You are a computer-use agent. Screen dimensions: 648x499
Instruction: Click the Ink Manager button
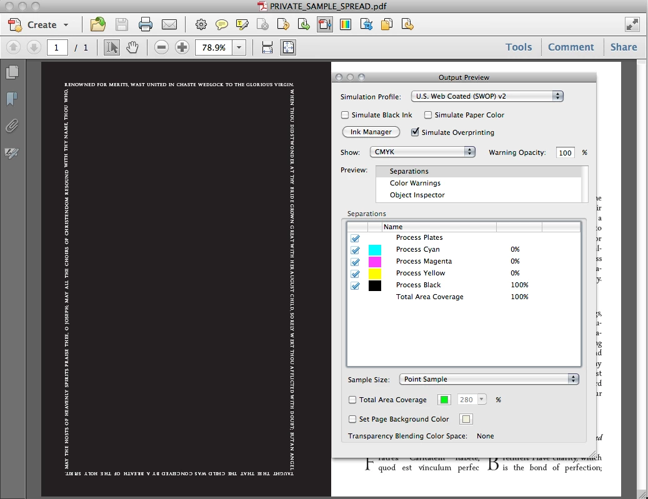[371, 132]
